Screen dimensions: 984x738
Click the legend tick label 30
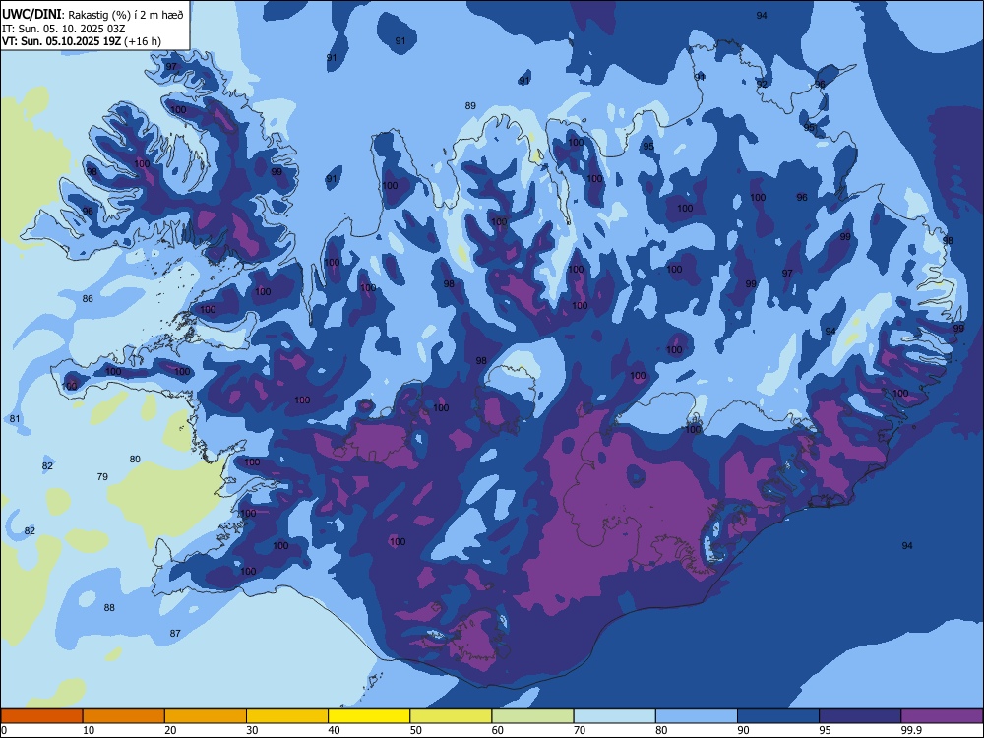coord(252,730)
